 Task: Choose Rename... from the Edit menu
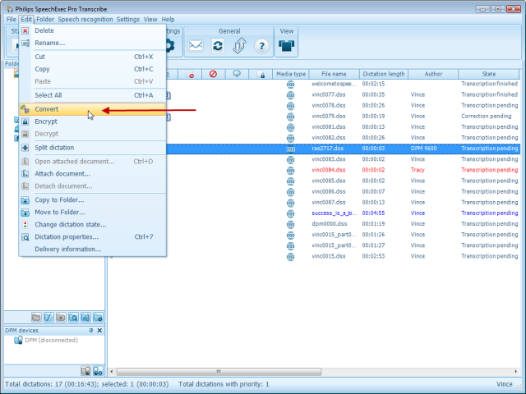[93, 43]
